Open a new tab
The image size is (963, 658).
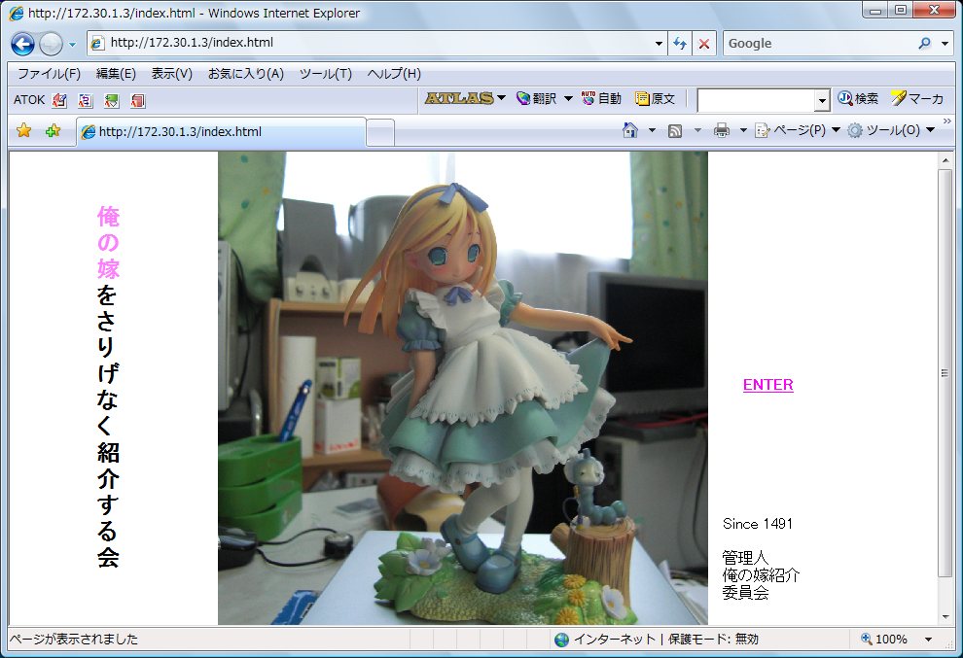point(380,133)
